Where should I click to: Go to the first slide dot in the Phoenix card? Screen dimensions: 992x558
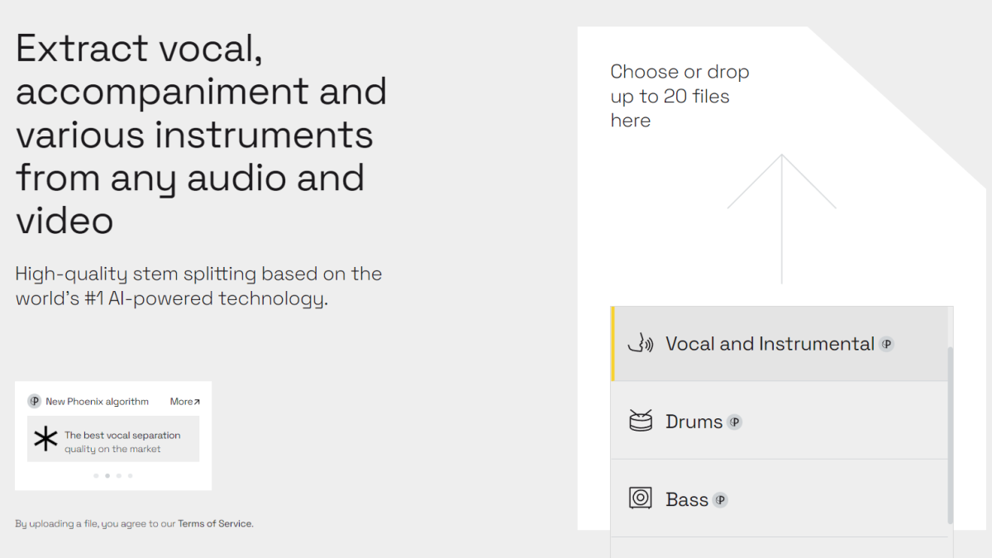click(x=96, y=475)
